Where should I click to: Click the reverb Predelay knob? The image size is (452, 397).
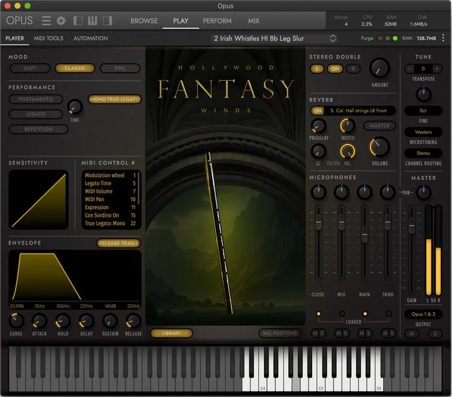pyautogui.click(x=318, y=126)
